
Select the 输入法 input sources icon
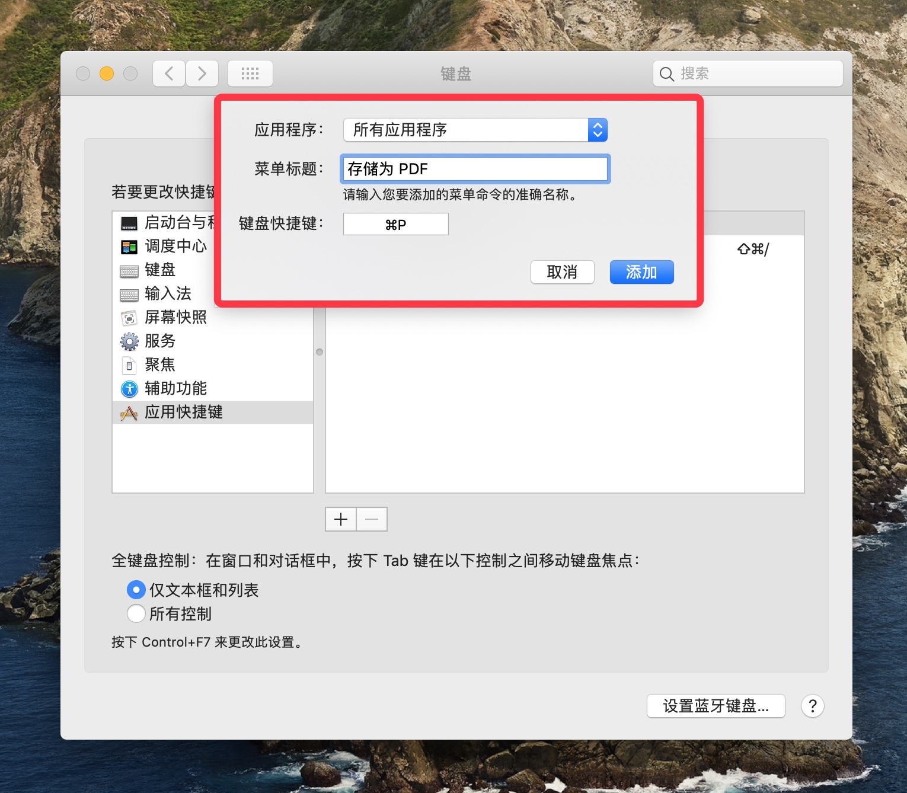pyautogui.click(x=129, y=295)
